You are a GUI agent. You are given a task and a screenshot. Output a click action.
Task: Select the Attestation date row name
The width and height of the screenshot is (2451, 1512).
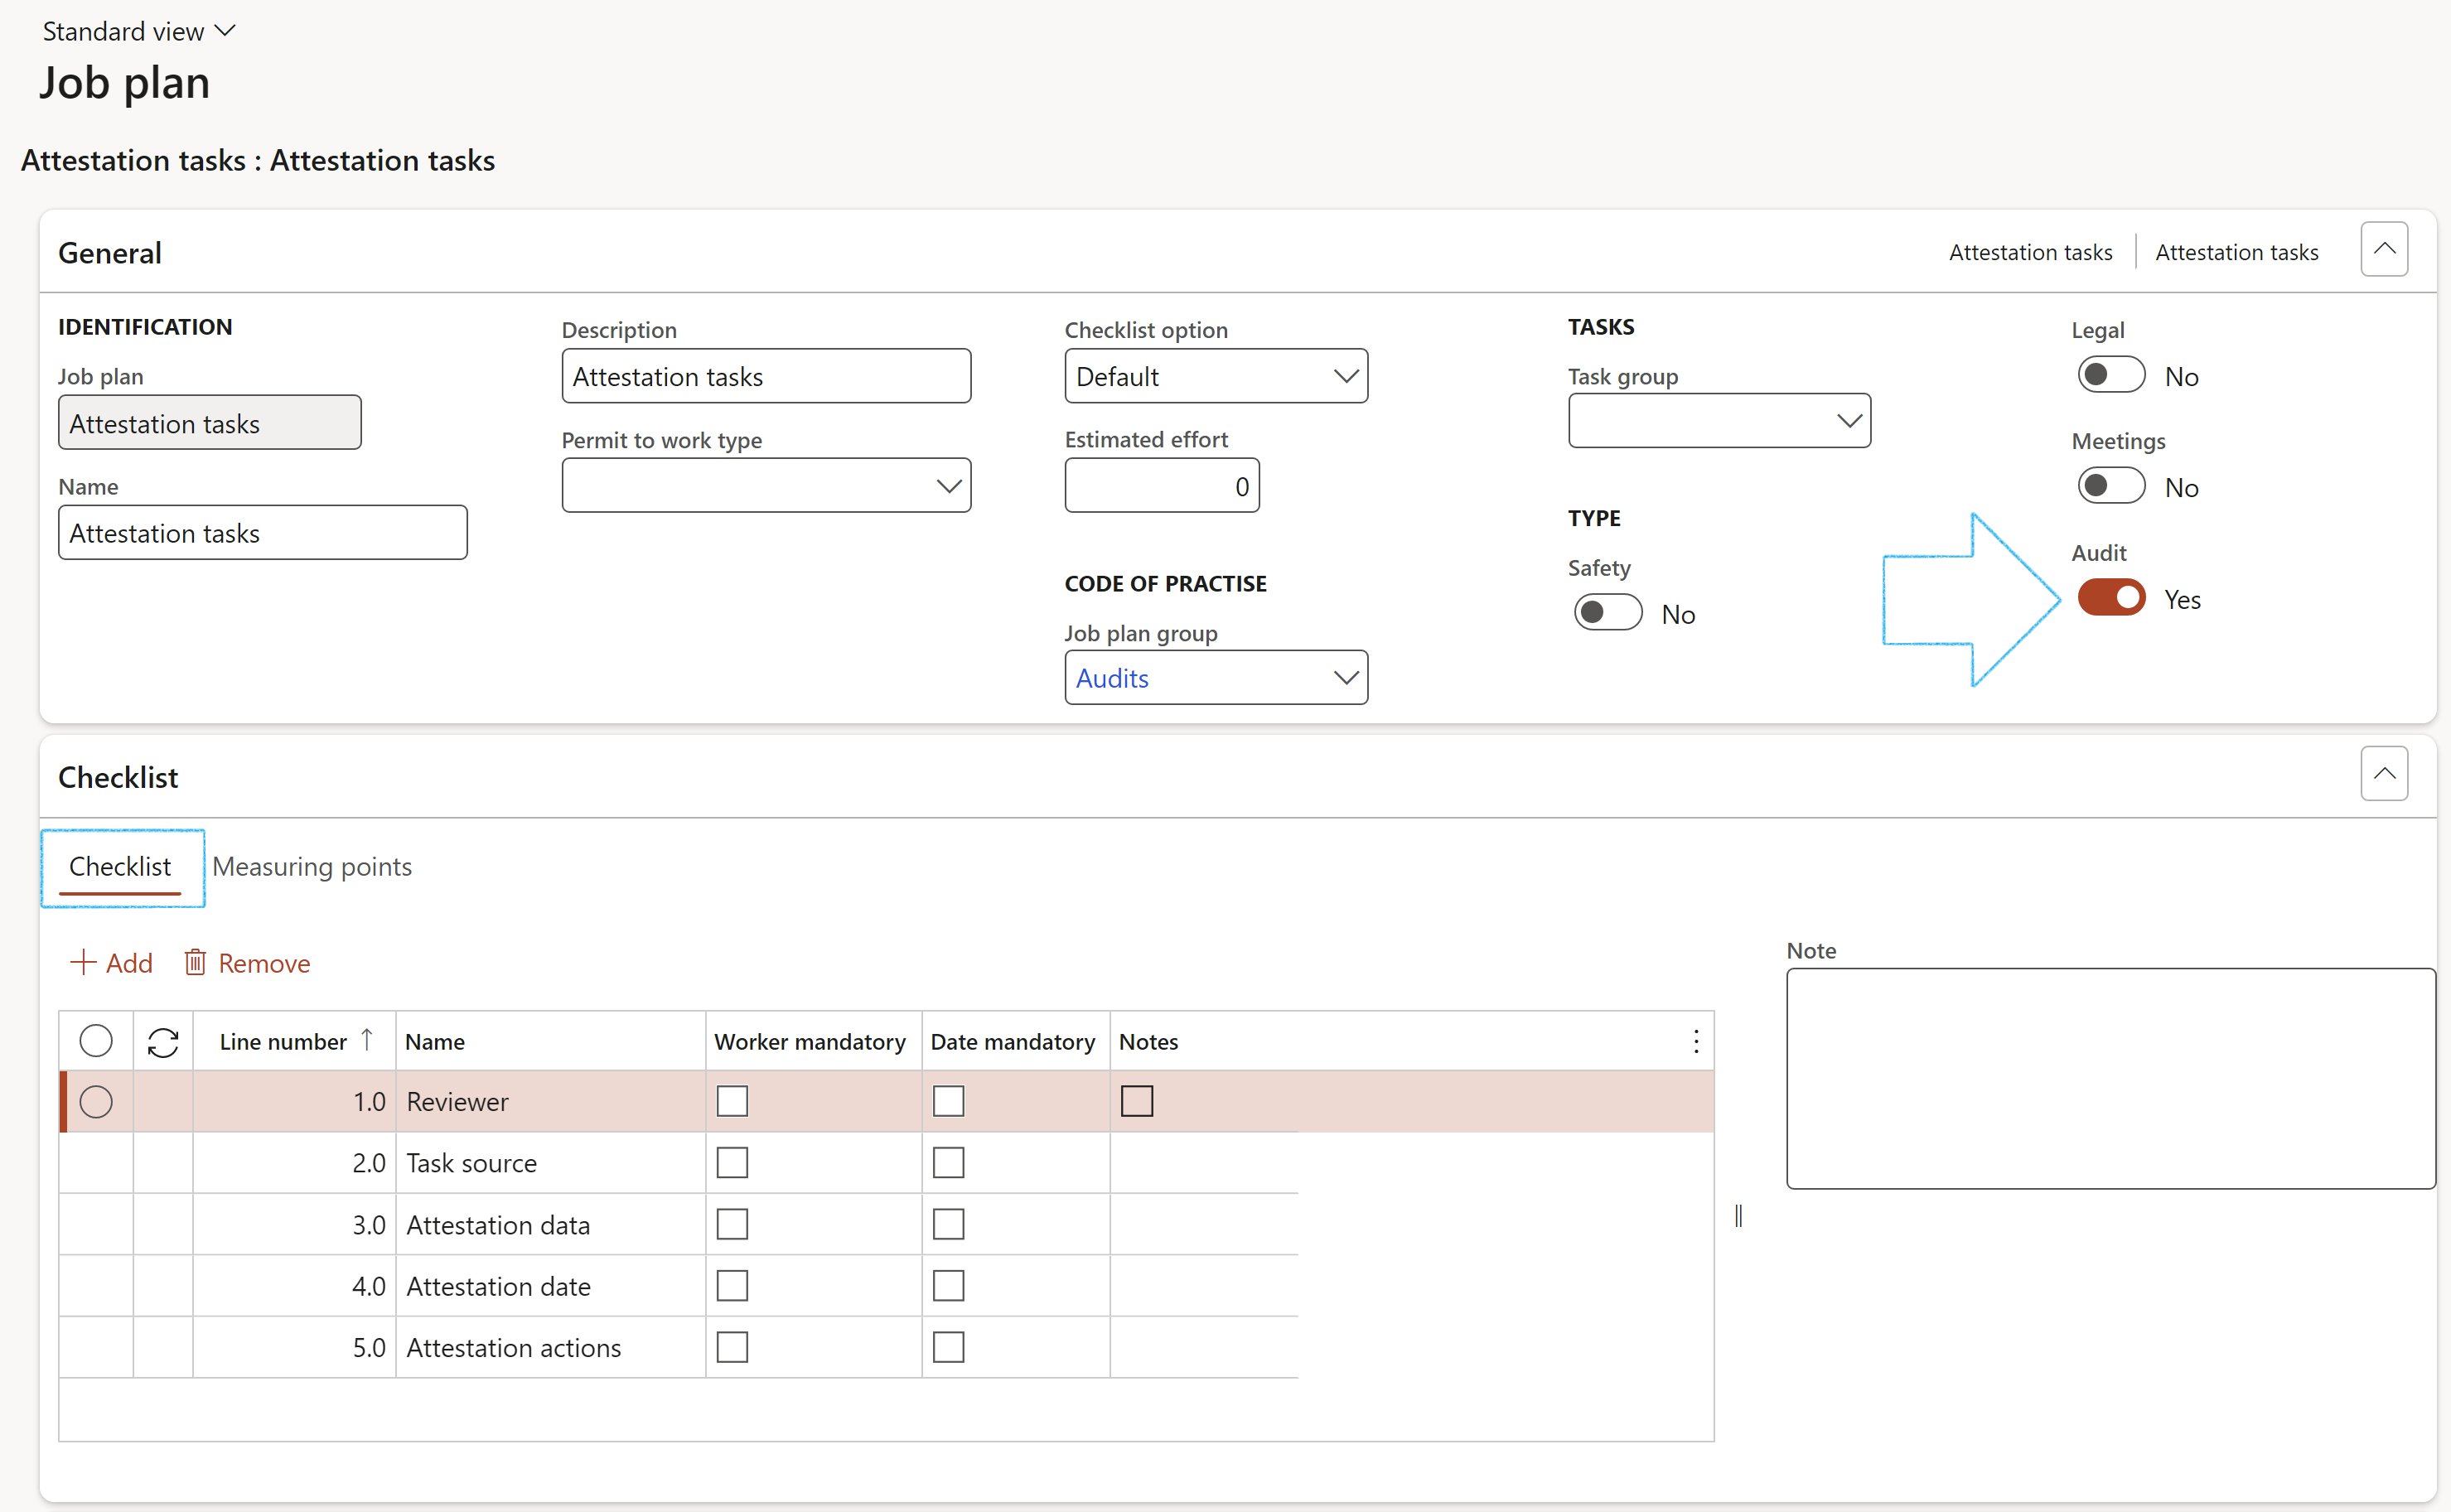pos(498,1286)
